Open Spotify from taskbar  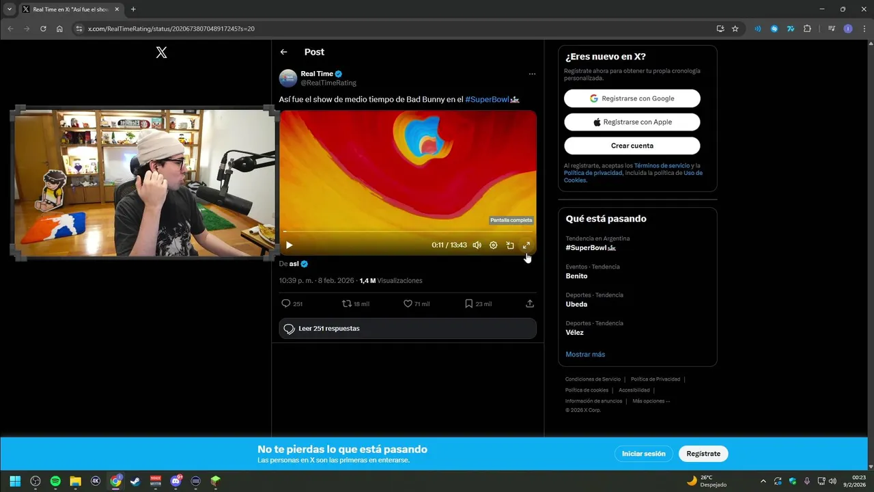[55, 481]
